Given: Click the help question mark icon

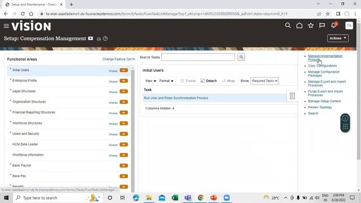Looking at the screenshot, I should 105,39.
